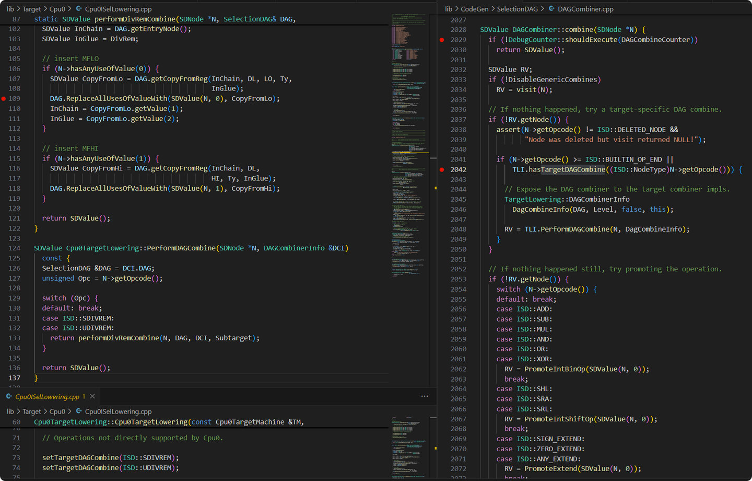Expand the CodeGen breadcrumb folder
The width and height of the screenshot is (752, 481).
[474, 9]
